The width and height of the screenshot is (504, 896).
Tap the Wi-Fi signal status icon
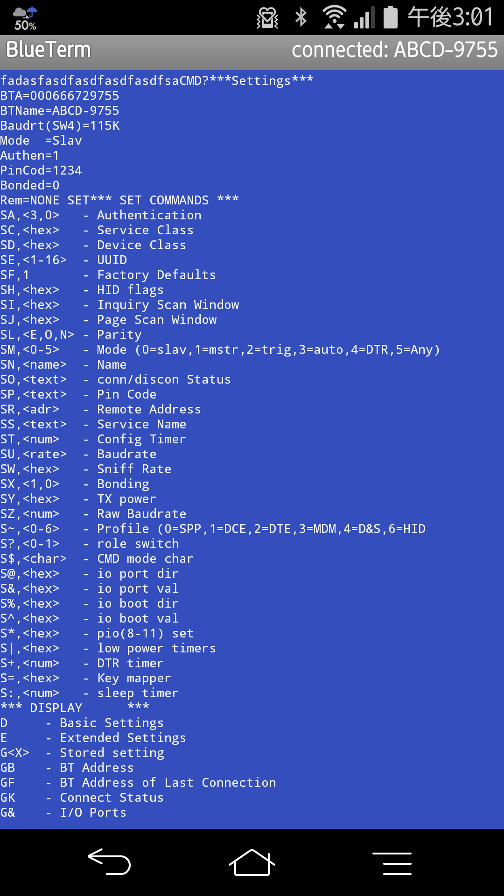tap(335, 17)
